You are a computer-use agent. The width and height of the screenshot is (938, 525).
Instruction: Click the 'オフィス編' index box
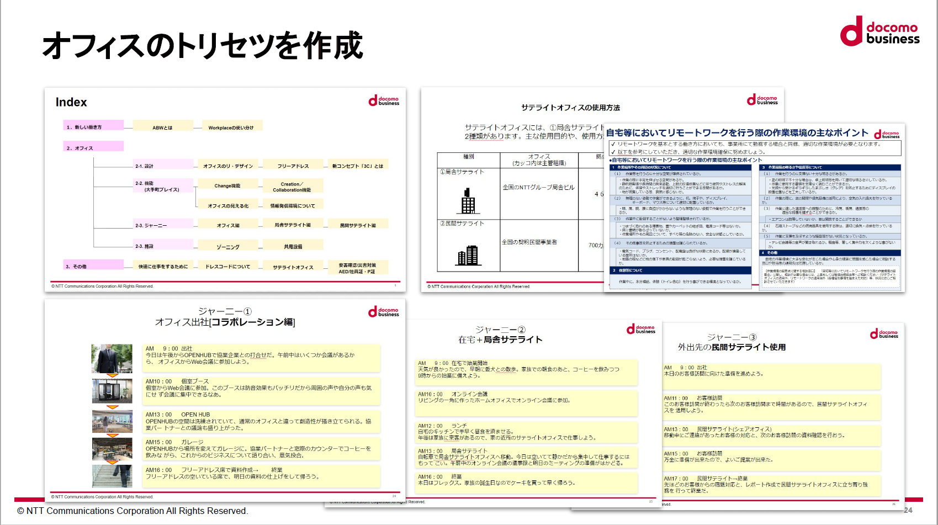[228, 225]
